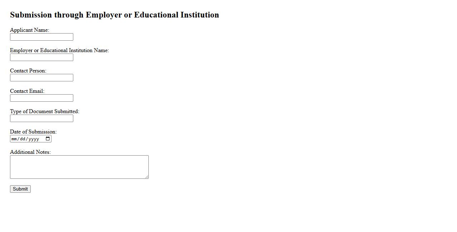Click the Contact Person input box

pos(41,78)
